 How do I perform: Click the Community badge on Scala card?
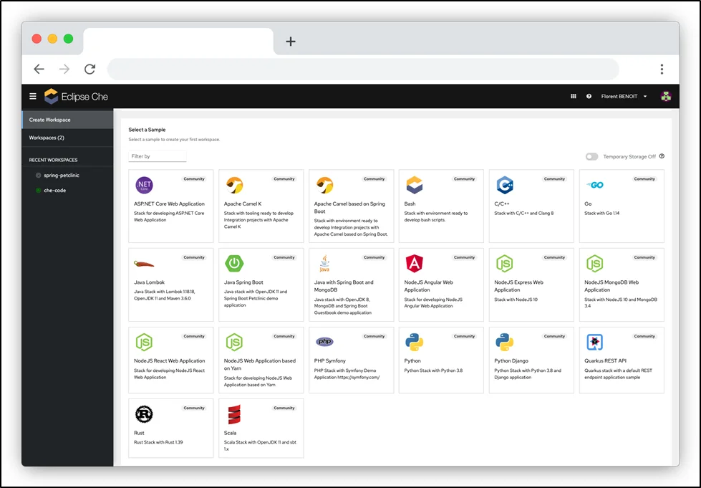tap(284, 408)
